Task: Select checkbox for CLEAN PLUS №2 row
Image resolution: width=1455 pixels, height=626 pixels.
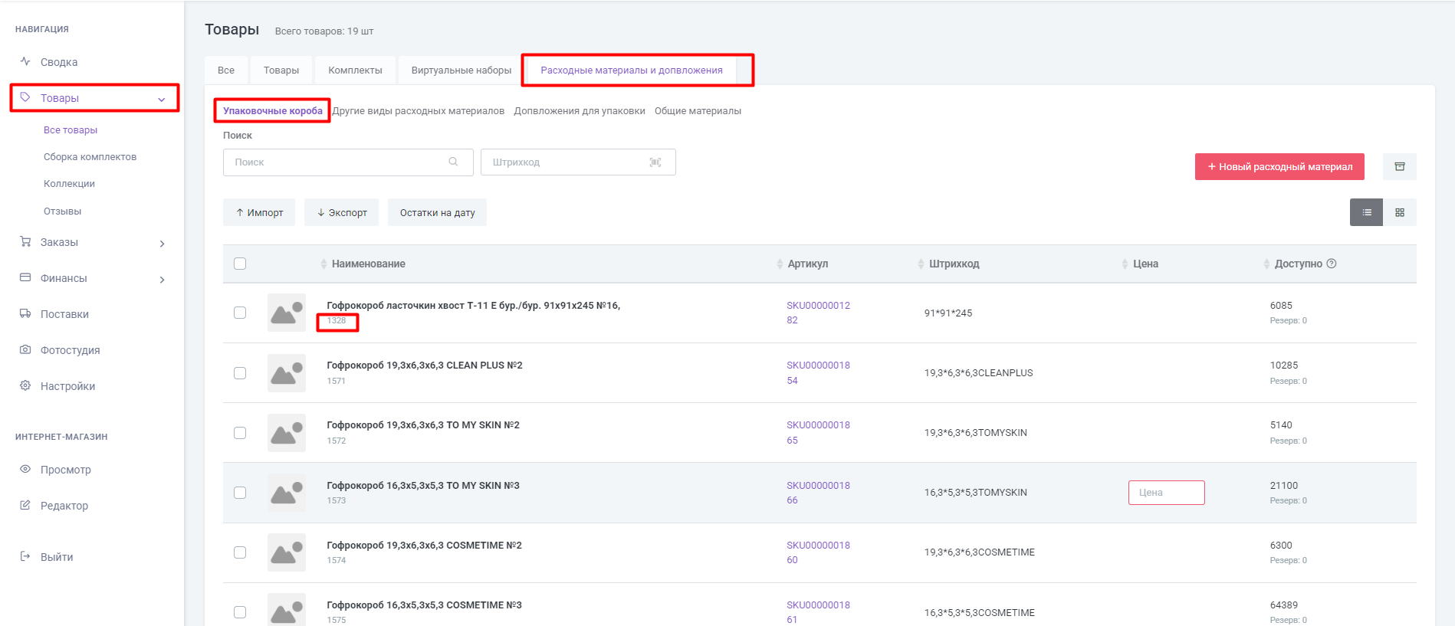Action: [x=240, y=373]
